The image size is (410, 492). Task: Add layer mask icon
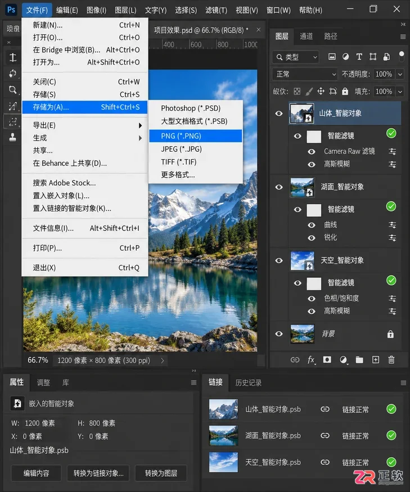[327, 360]
